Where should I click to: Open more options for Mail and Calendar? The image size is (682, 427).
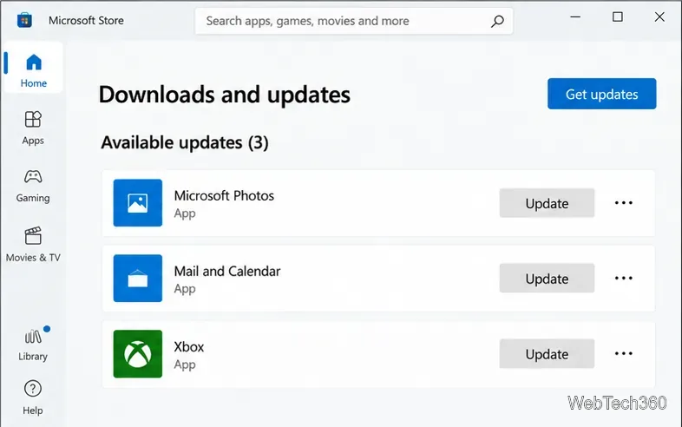pyautogui.click(x=623, y=278)
